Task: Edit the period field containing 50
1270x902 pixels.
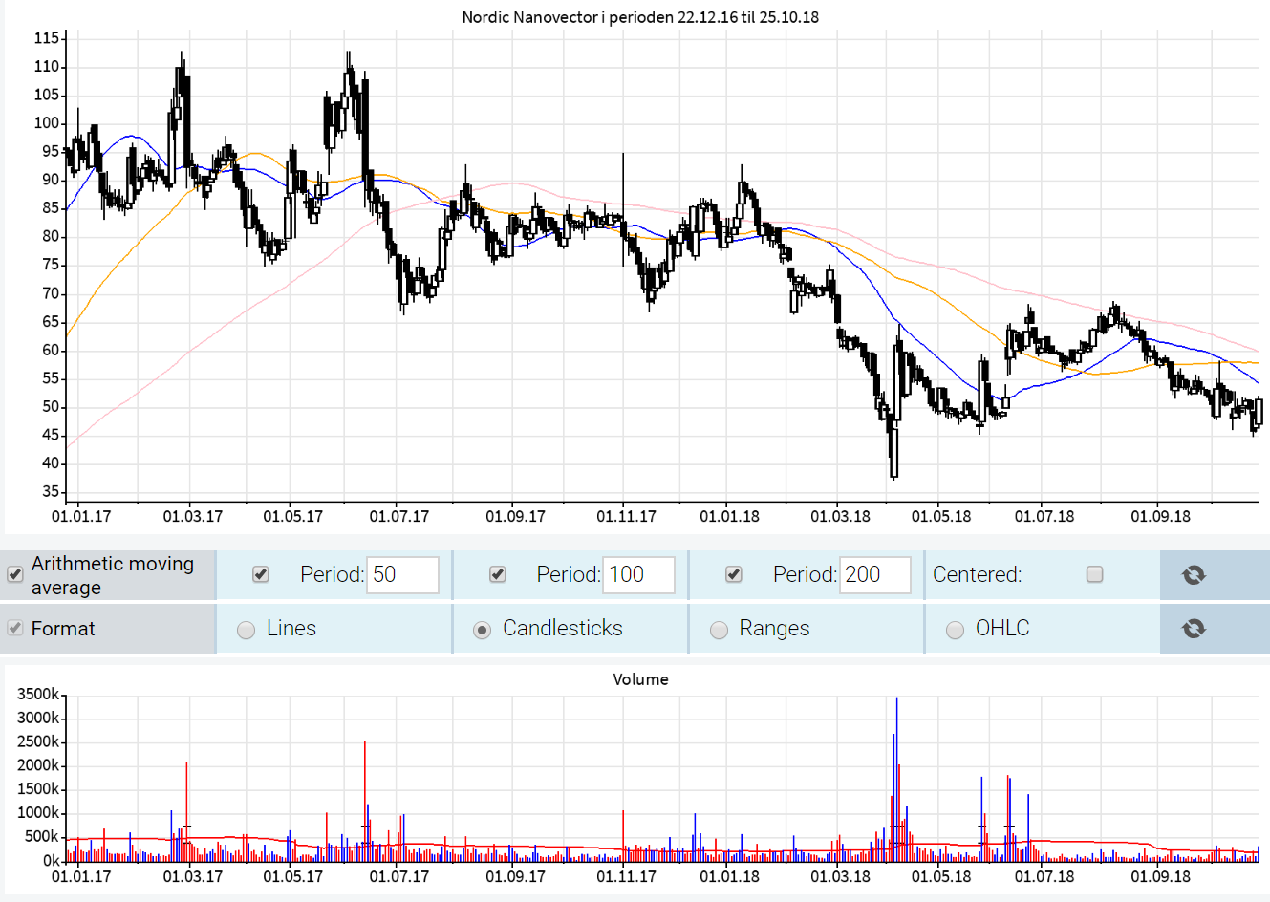Action: click(402, 574)
